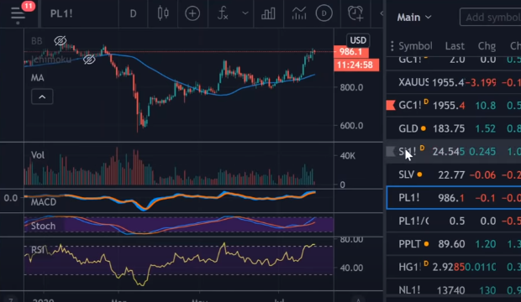Click the 11:24:58 countdown label
This screenshot has height=302, width=521.
point(355,65)
